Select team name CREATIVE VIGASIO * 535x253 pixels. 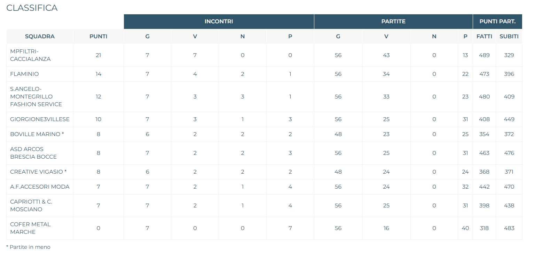tap(38, 172)
